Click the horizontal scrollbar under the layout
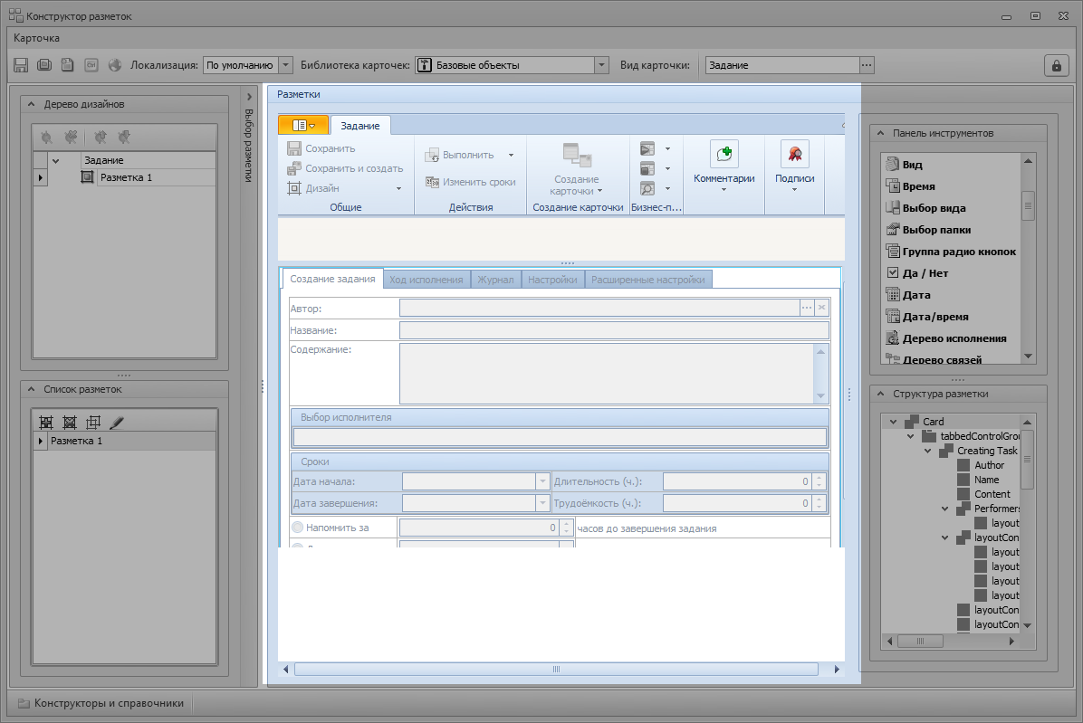Screen dimensions: 1083x723 click(x=557, y=670)
